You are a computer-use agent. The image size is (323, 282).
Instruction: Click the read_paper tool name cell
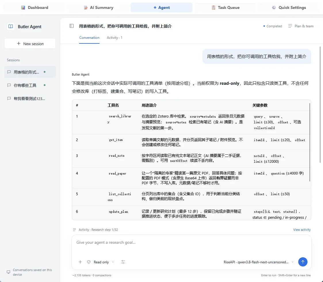[x=117, y=174]
